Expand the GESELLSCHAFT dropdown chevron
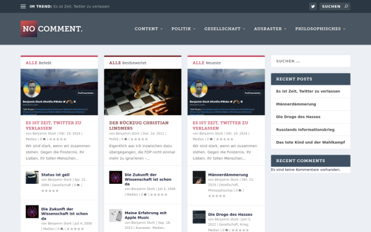Image resolution: width=371 pixels, height=232 pixels. click(244, 29)
